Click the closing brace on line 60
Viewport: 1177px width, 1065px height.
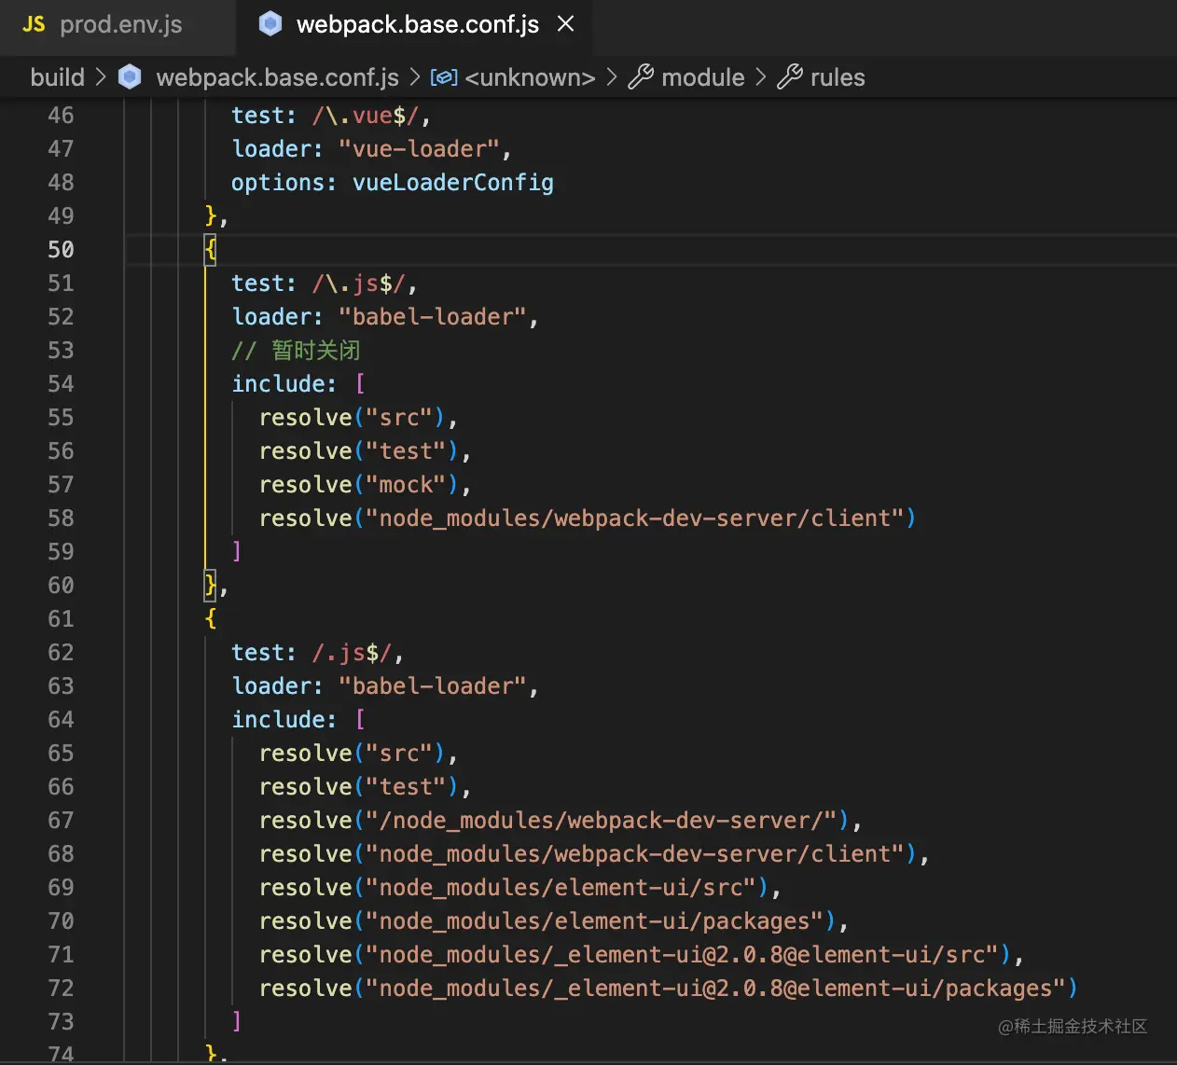211,586
